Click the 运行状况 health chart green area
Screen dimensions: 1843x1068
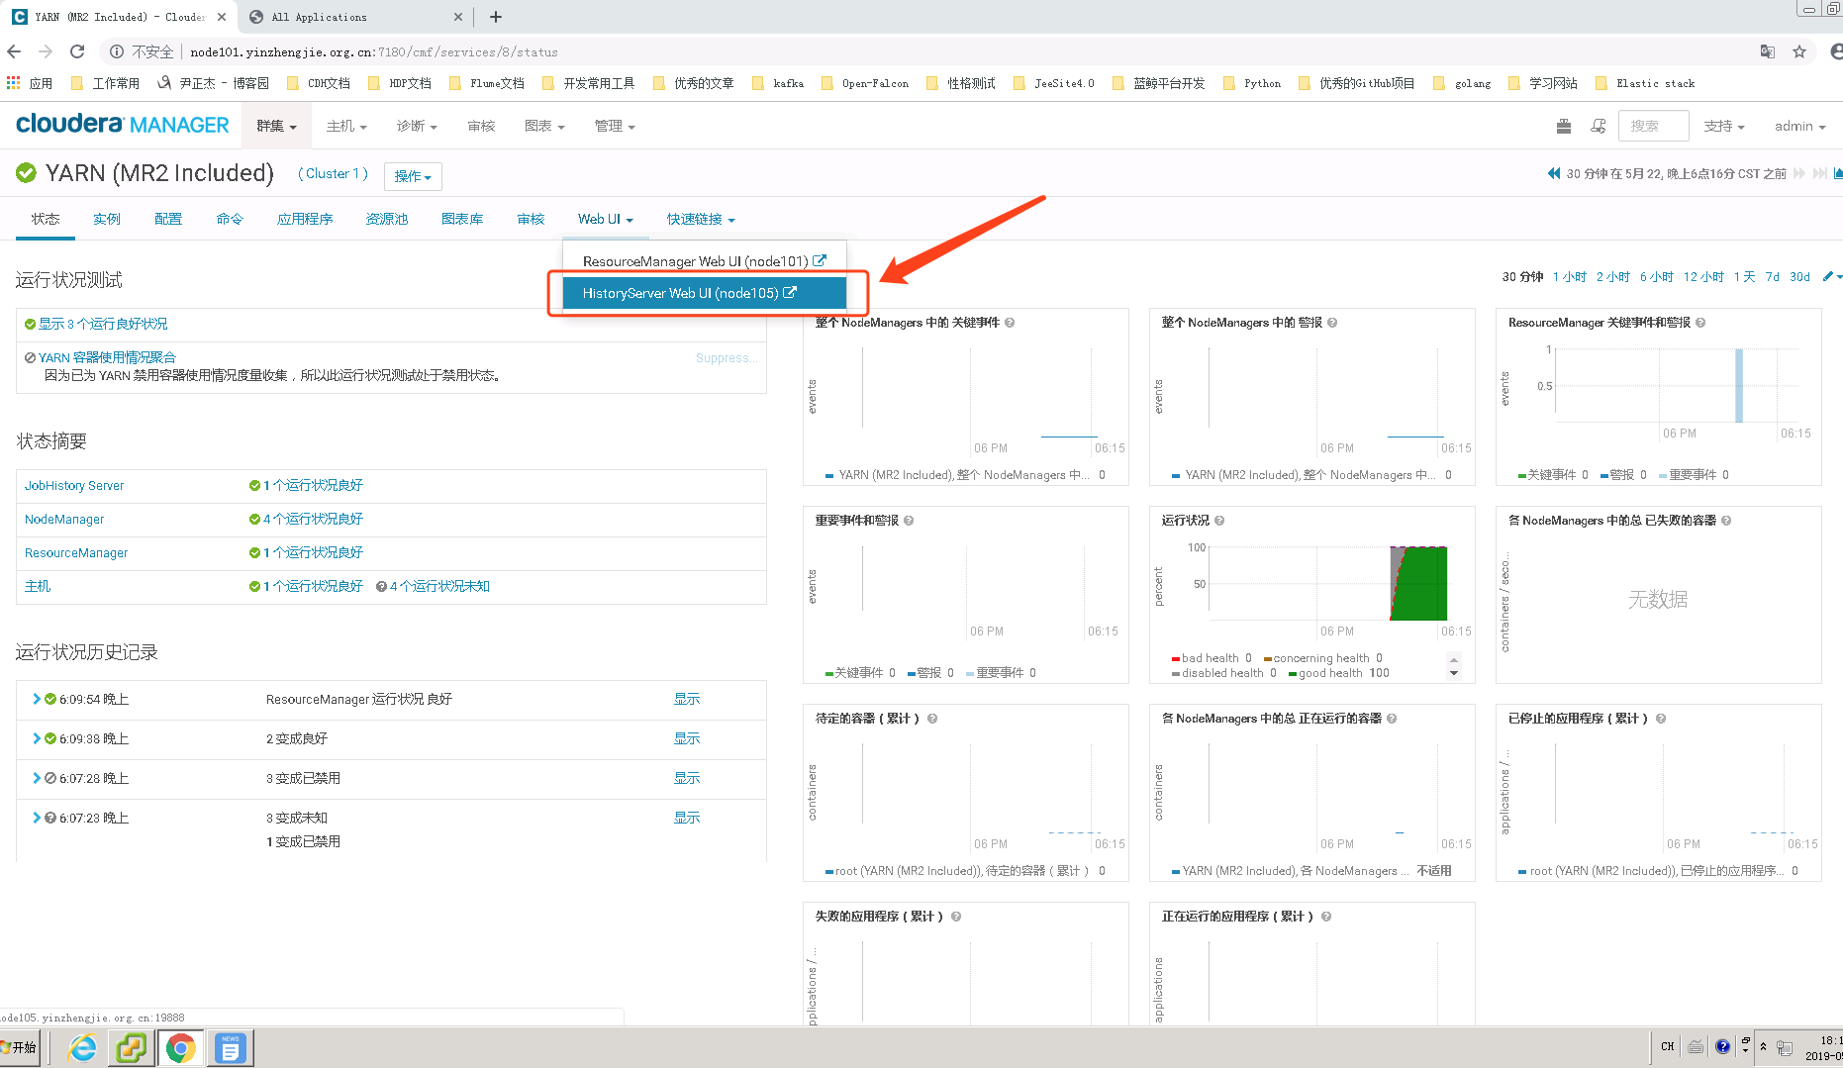(x=1423, y=586)
